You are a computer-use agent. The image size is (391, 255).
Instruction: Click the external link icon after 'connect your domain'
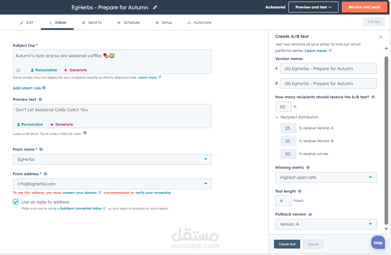tap(100, 193)
